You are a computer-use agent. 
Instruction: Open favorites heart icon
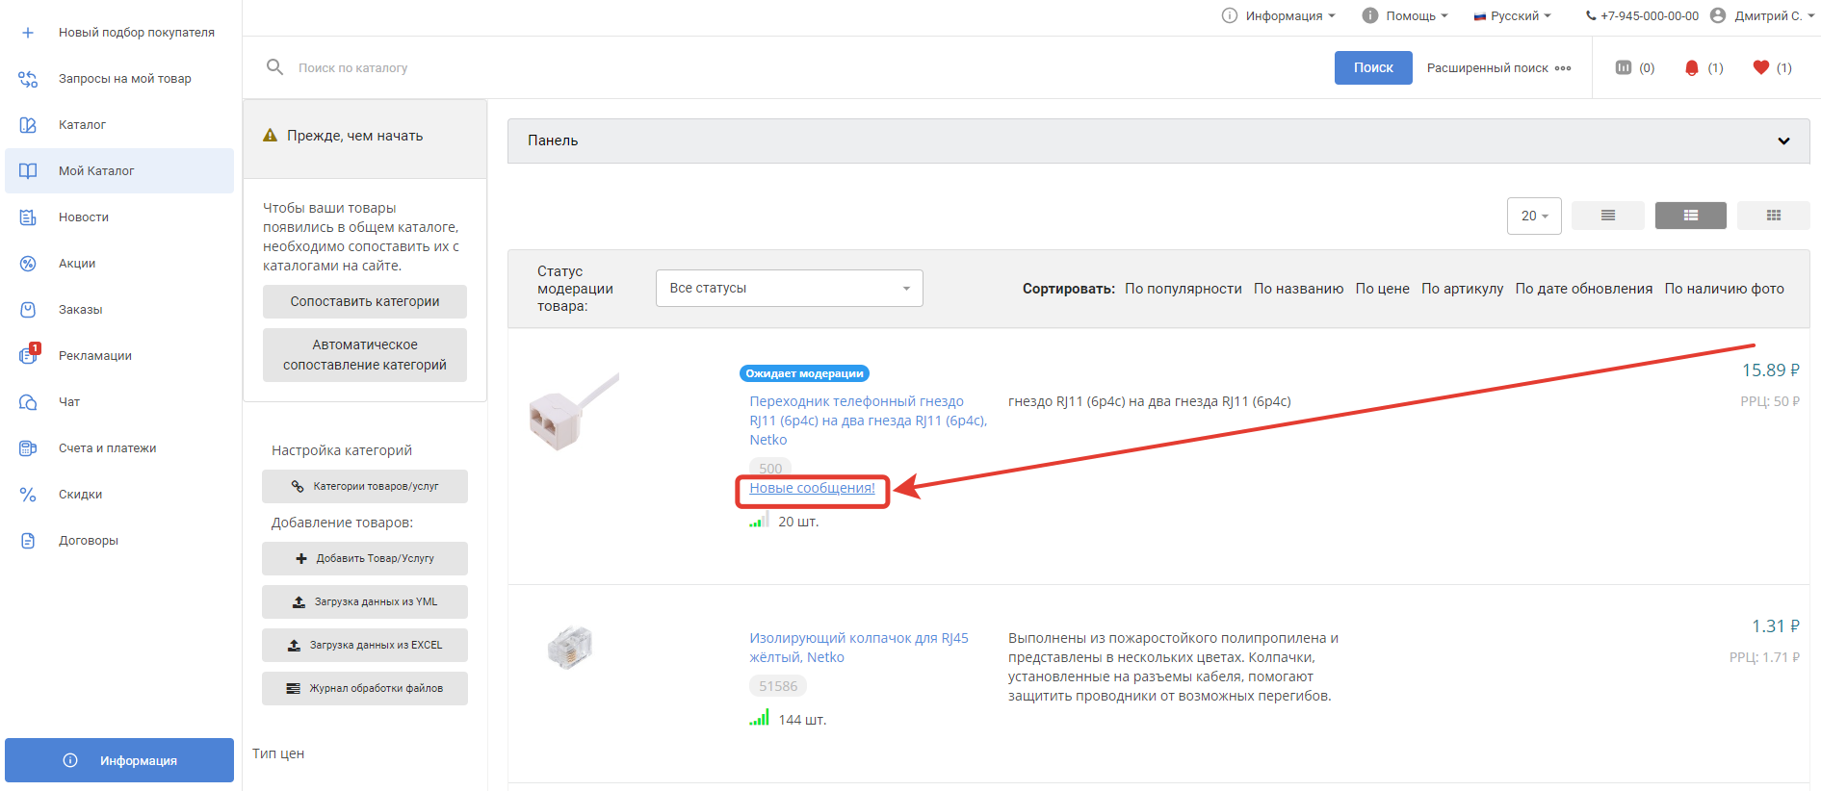1761,67
